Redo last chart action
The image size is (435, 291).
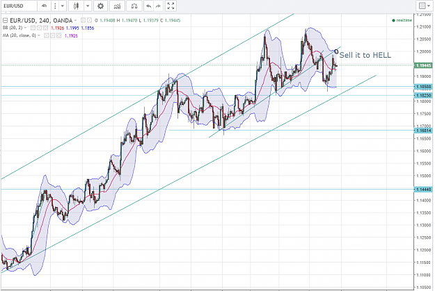(x=158, y=6)
